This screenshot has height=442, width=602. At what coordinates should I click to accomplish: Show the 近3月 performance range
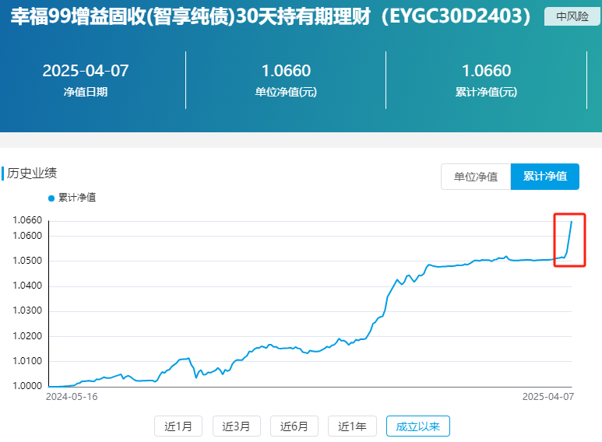point(237,426)
